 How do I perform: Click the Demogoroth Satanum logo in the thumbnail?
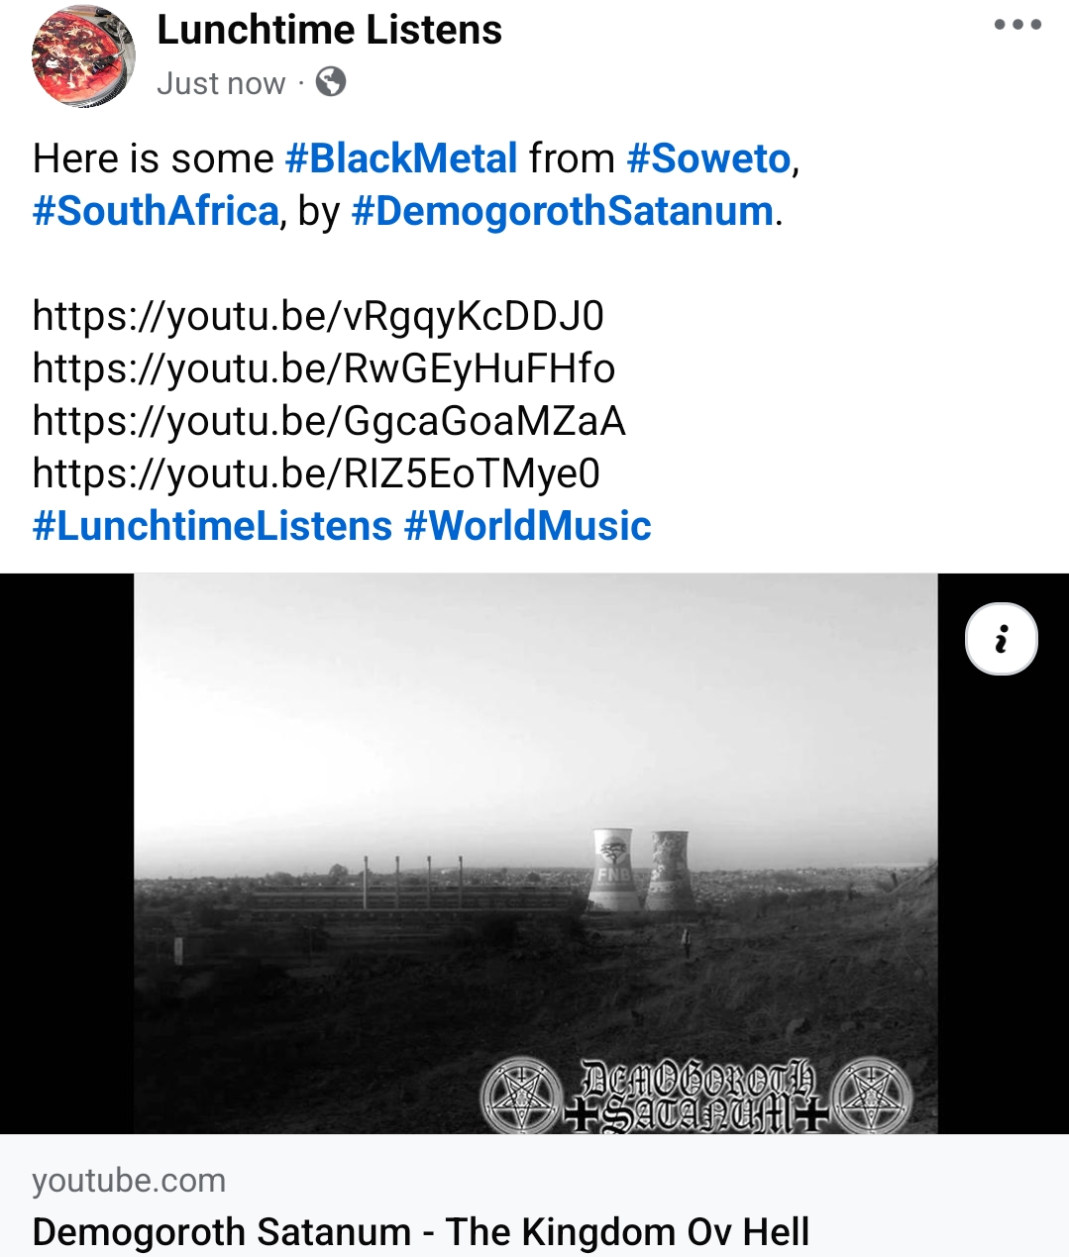(x=695, y=1096)
